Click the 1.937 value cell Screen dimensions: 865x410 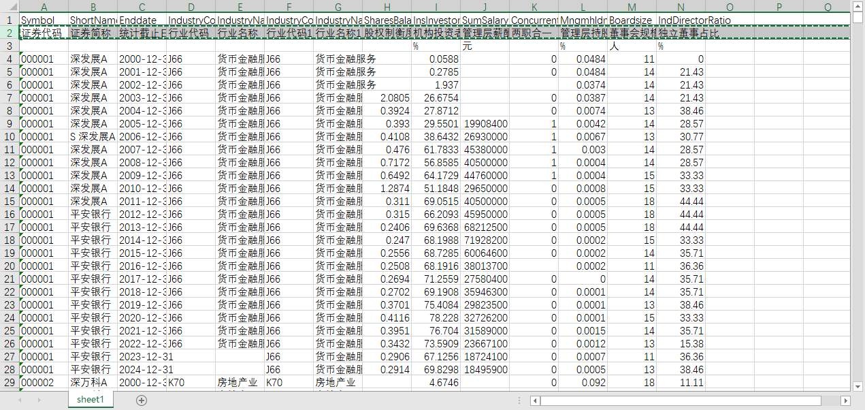click(436, 85)
